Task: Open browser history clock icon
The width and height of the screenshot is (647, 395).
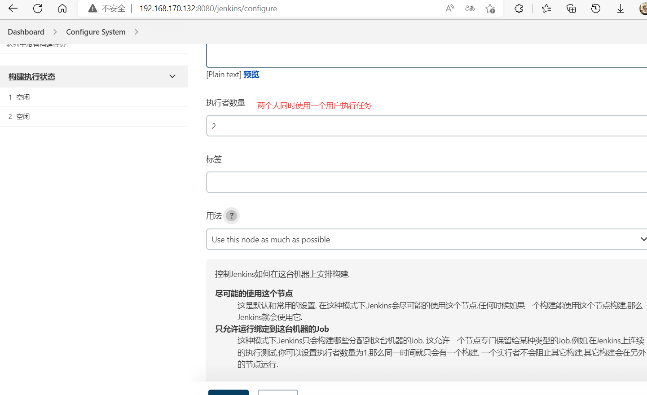Action: click(596, 9)
